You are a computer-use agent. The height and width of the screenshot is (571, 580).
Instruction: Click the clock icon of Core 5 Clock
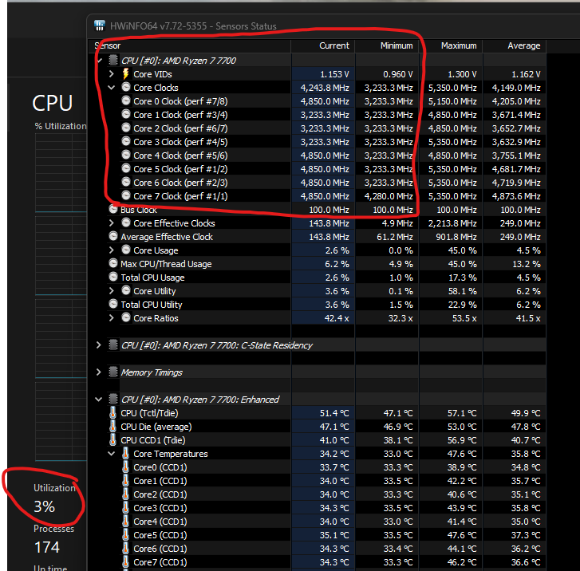click(126, 168)
